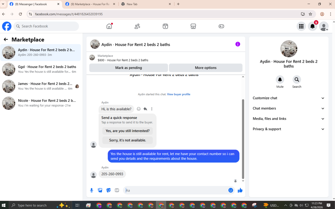Open Nicole conversation in chat list

[41, 103]
